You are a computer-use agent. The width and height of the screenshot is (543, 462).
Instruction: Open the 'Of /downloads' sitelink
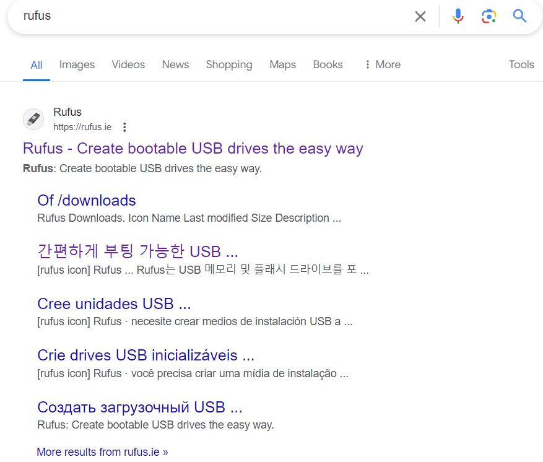[87, 201]
